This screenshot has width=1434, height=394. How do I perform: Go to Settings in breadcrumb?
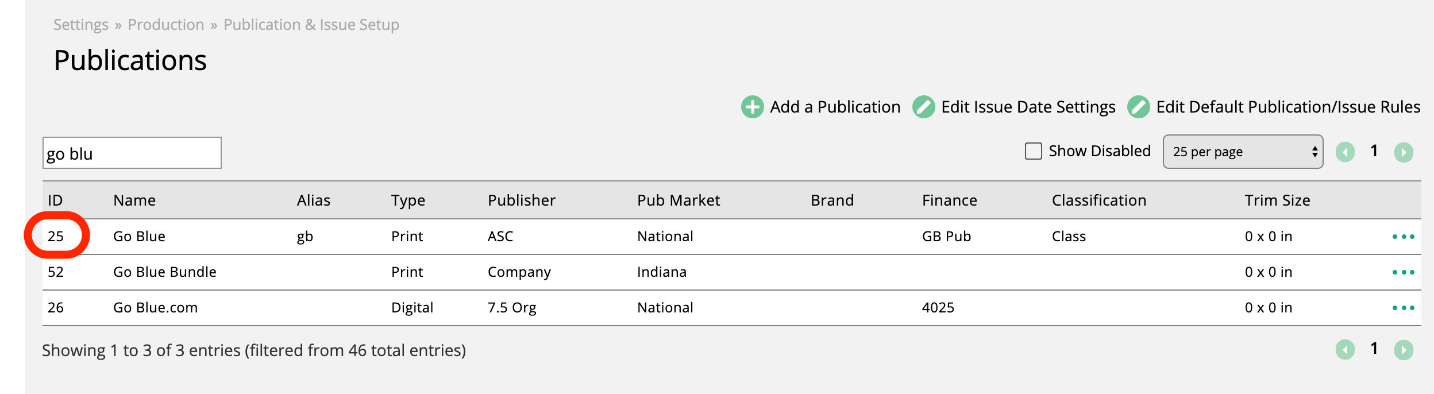click(x=81, y=25)
